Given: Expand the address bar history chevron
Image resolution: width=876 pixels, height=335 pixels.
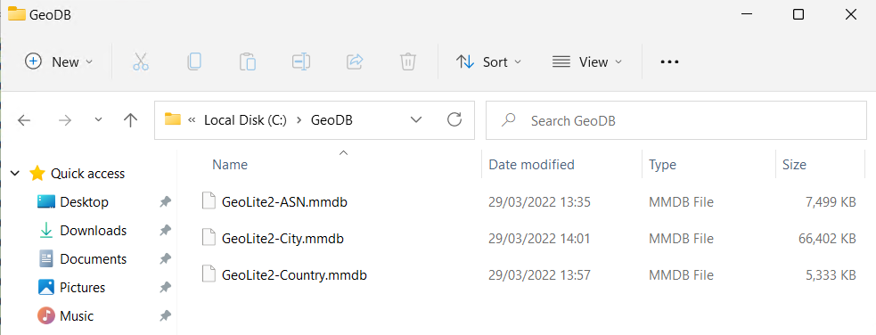Looking at the screenshot, I should pyautogui.click(x=415, y=120).
